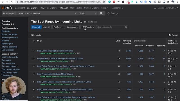Click the ahrefs logo

pyautogui.click(x=7, y=8)
